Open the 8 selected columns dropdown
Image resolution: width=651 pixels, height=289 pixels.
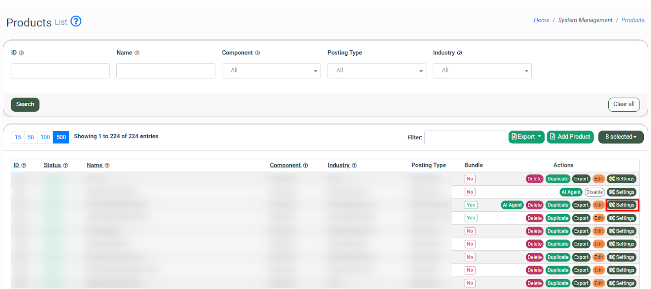point(620,137)
